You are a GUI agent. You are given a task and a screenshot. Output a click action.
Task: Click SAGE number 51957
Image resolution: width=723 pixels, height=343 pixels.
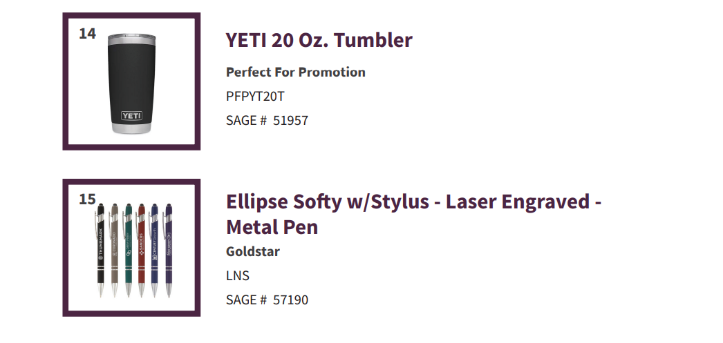point(290,121)
